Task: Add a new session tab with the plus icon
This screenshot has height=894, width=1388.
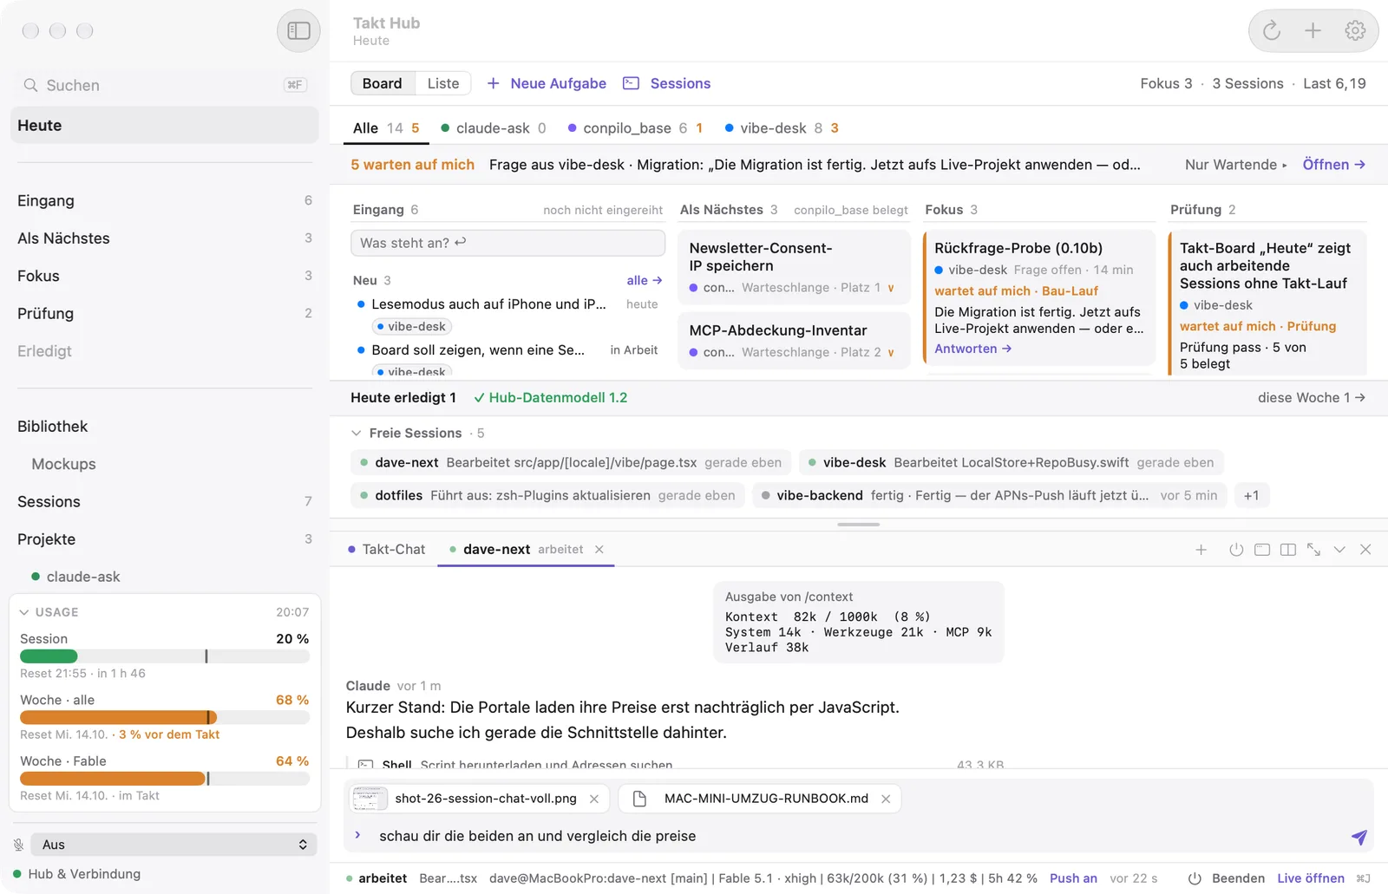Action: pyautogui.click(x=1201, y=550)
